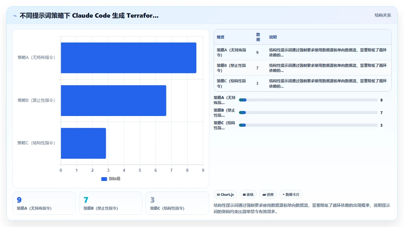Click the 策略C progress bar

coord(308,125)
